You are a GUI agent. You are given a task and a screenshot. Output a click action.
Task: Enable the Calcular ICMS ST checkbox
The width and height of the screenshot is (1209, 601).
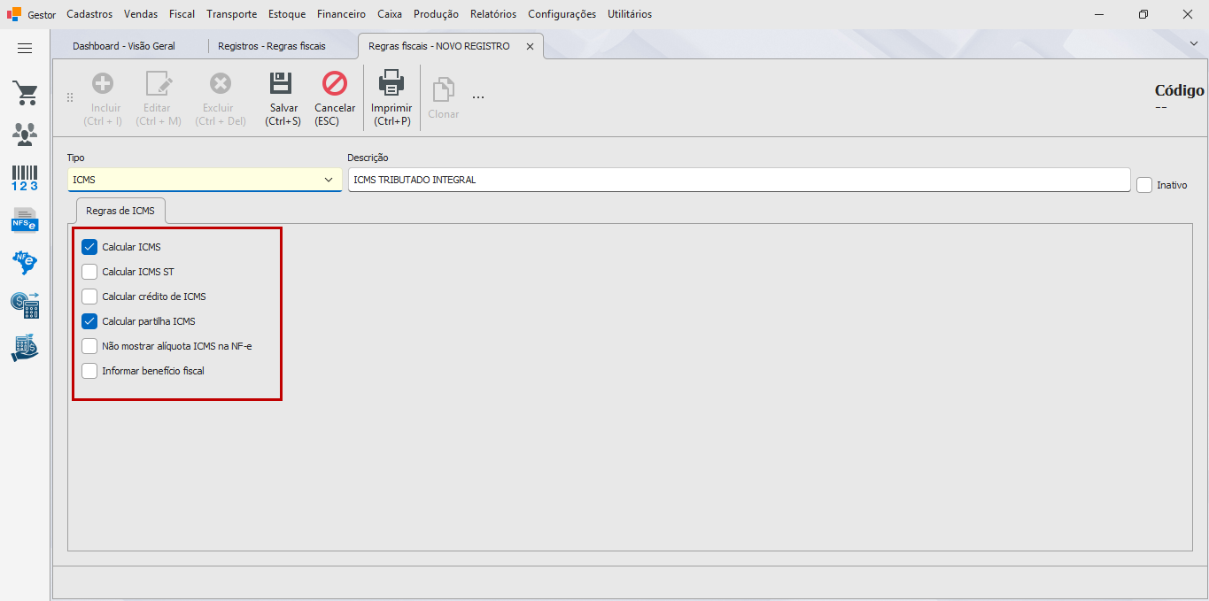coord(89,272)
